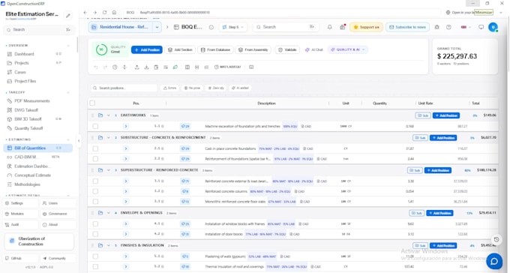Collapse the Envelope & Openings section chevron
Viewport: 510px width, 273px height.
tap(109, 213)
